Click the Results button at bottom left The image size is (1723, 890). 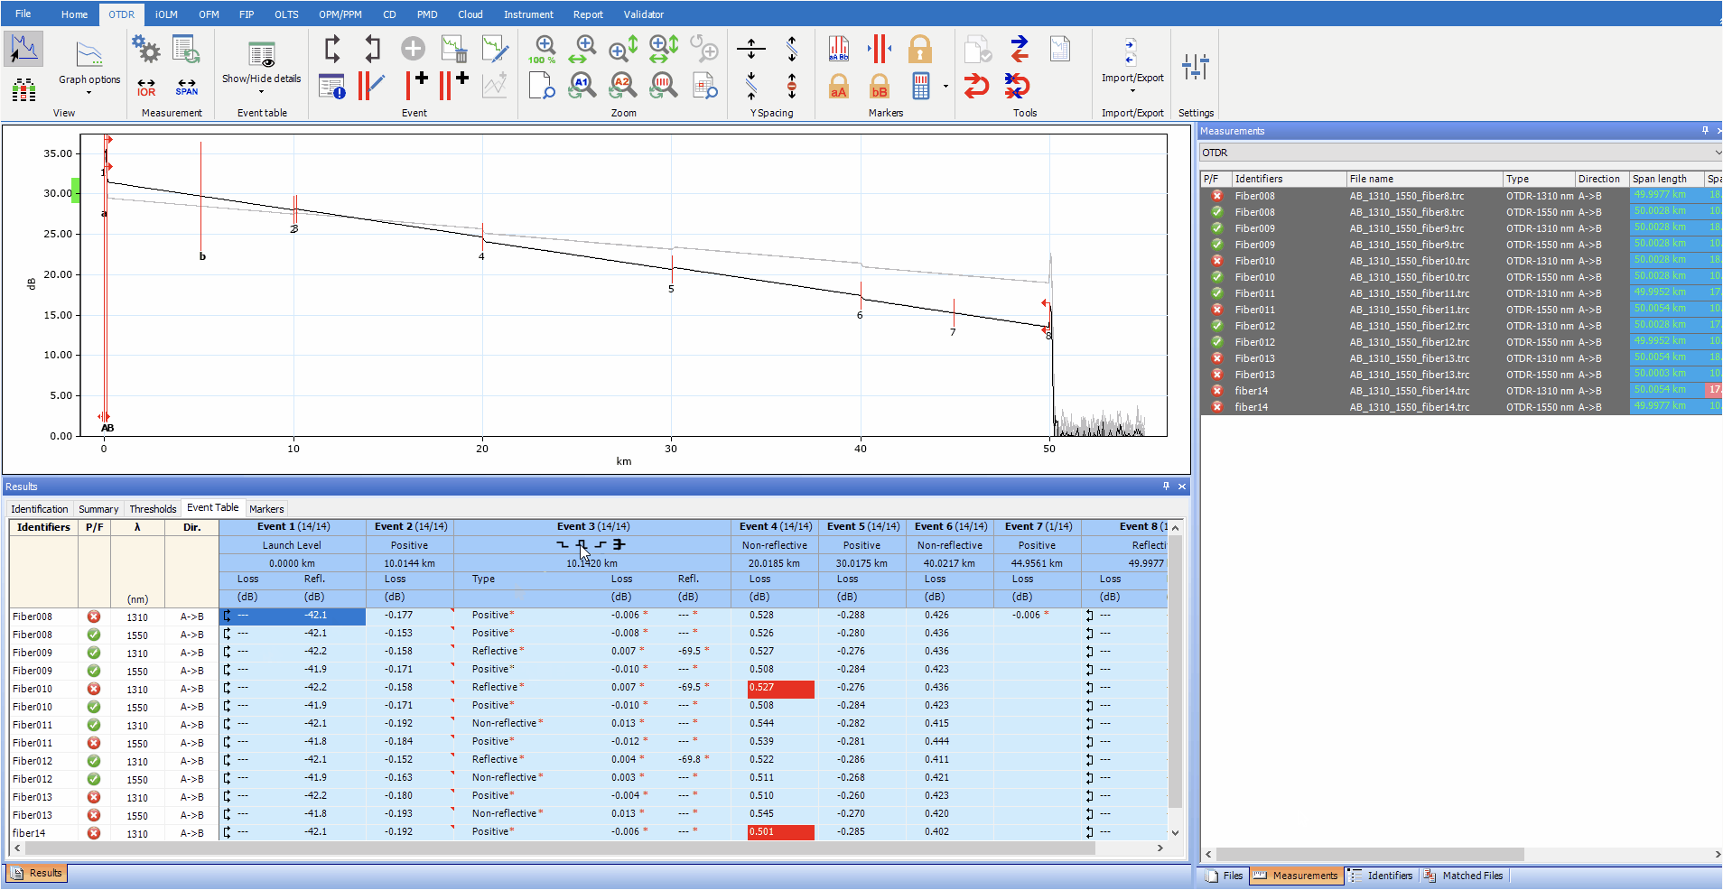37,873
